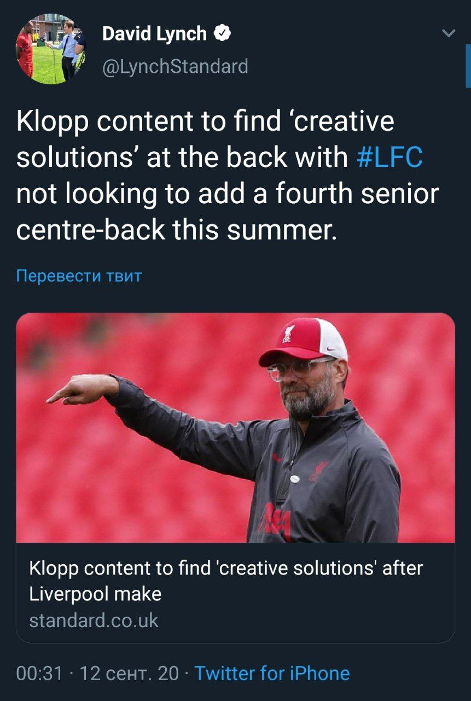Open the David Lynch display name
Image resolution: width=471 pixels, height=701 pixels.
154,34
